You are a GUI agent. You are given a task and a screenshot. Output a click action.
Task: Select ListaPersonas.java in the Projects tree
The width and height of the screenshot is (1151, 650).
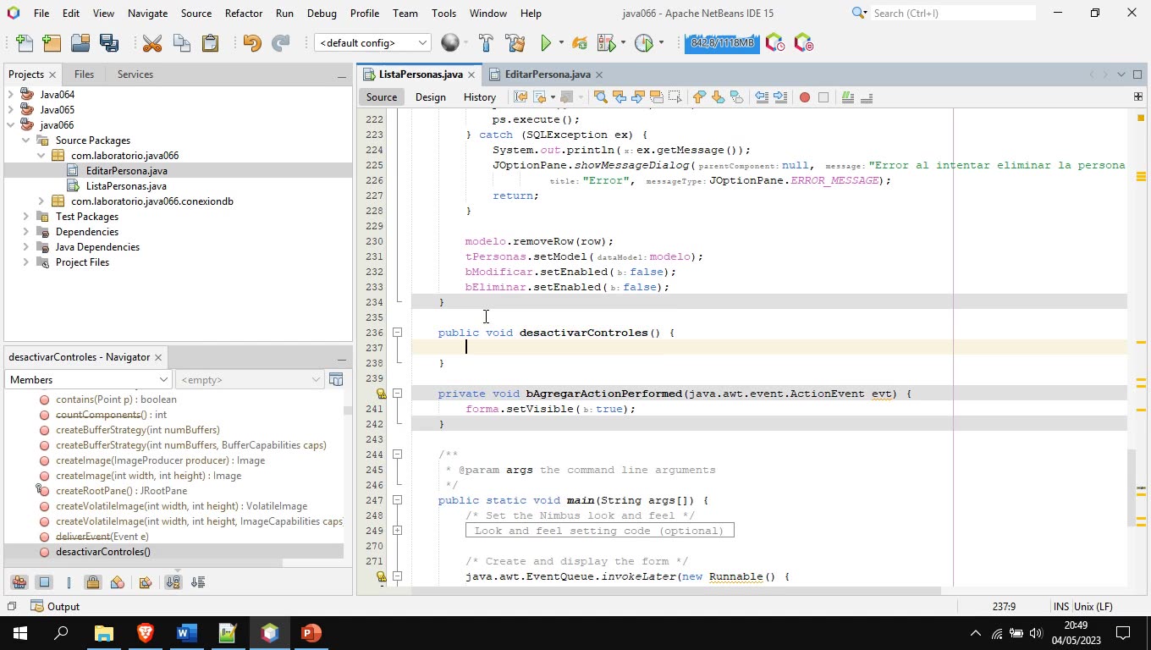click(126, 186)
